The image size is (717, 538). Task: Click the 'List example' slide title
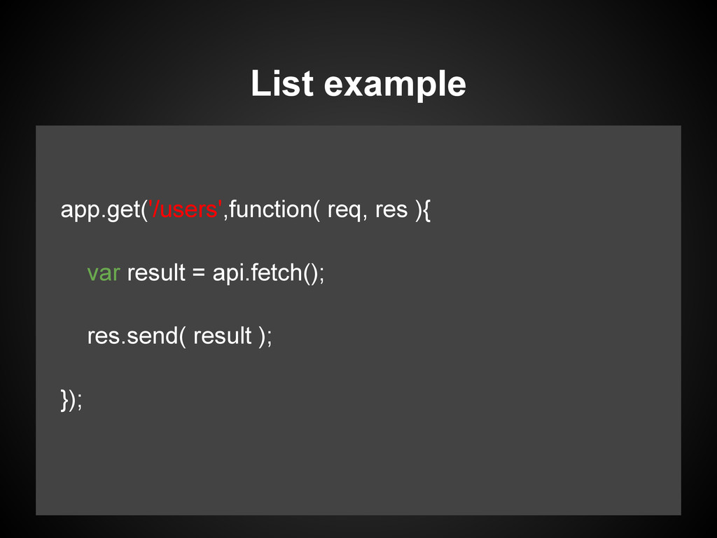pyautogui.click(x=358, y=84)
